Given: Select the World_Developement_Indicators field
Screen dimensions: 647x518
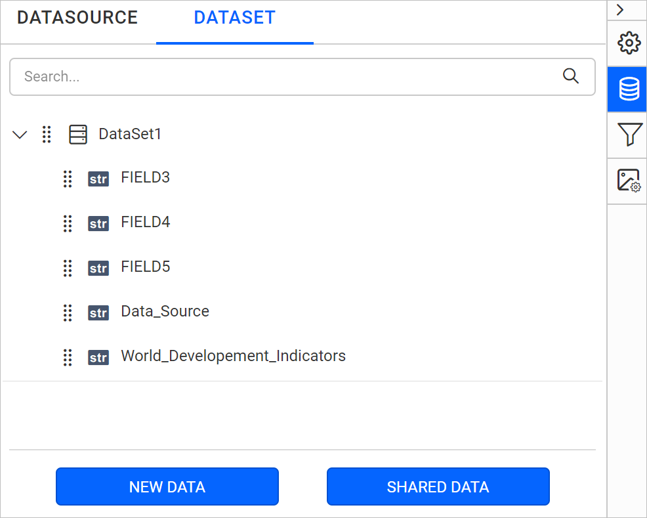Looking at the screenshot, I should tap(233, 356).
